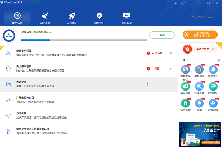Collapse the 安全相关项目 section
The image size is (222, 148).
point(171,69)
